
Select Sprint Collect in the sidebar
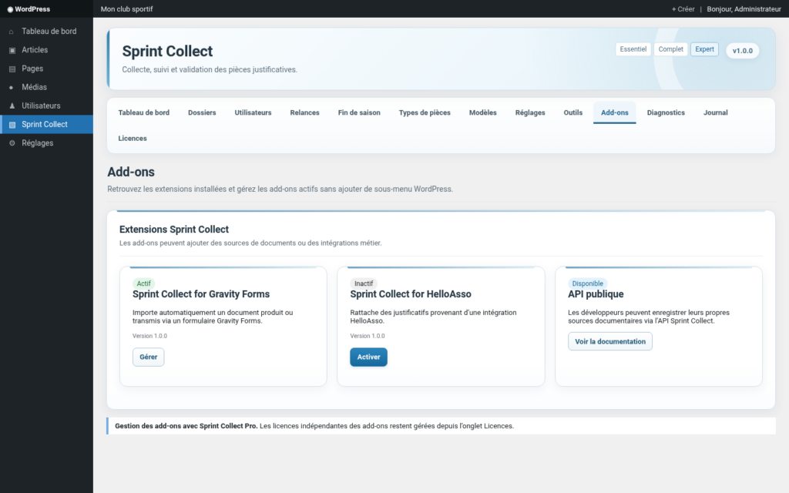(46, 124)
